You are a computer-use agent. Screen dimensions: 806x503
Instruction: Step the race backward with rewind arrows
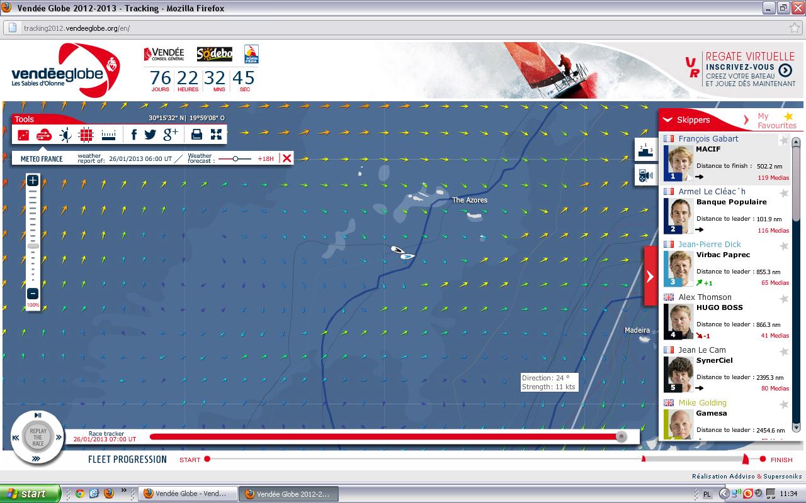tap(16, 438)
